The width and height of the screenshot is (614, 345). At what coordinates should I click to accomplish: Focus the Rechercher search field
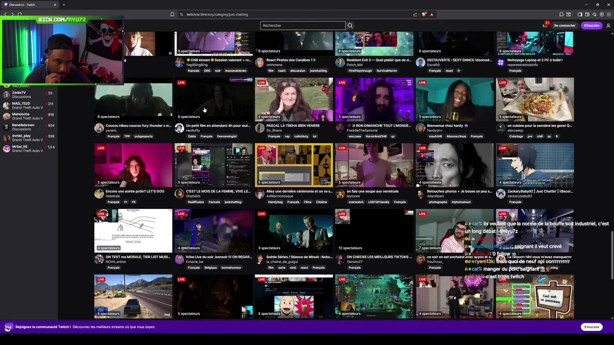coord(303,25)
